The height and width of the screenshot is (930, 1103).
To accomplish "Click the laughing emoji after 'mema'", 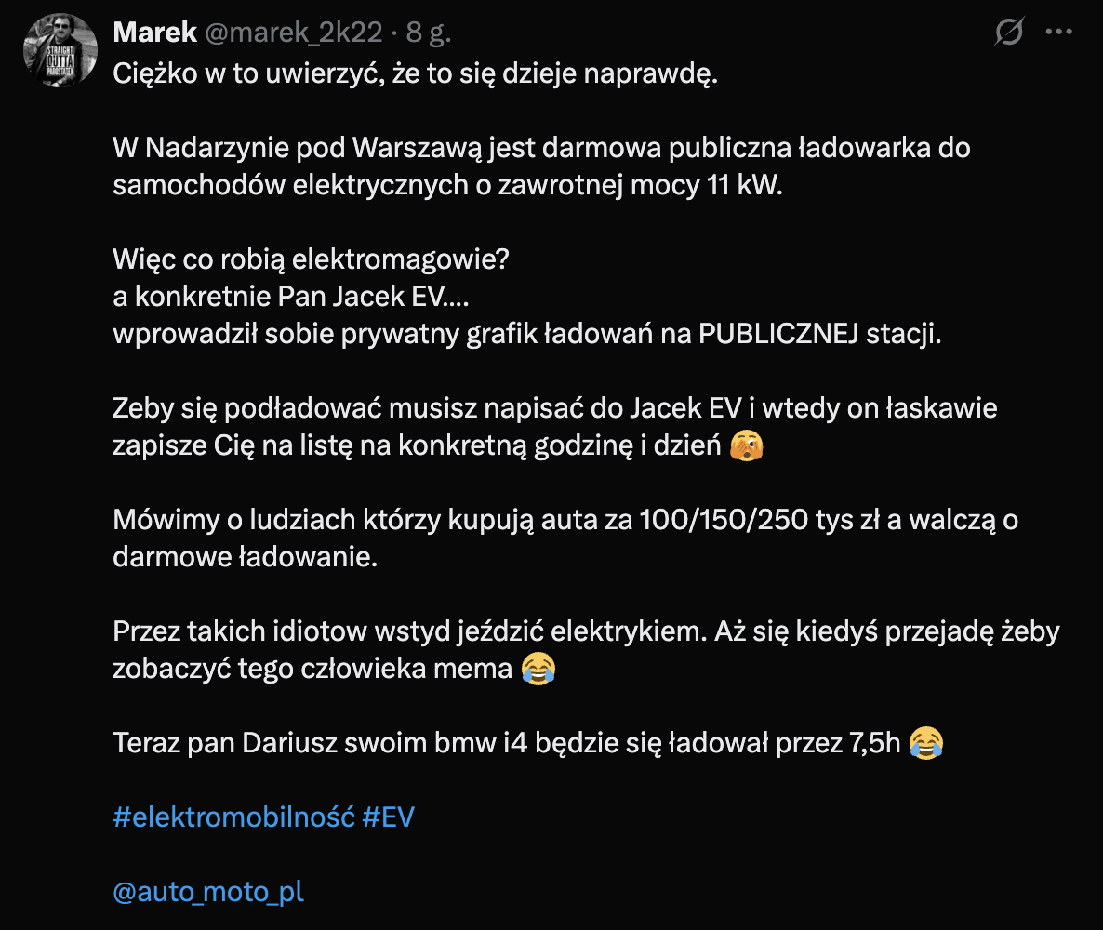I will coord(538,670).
